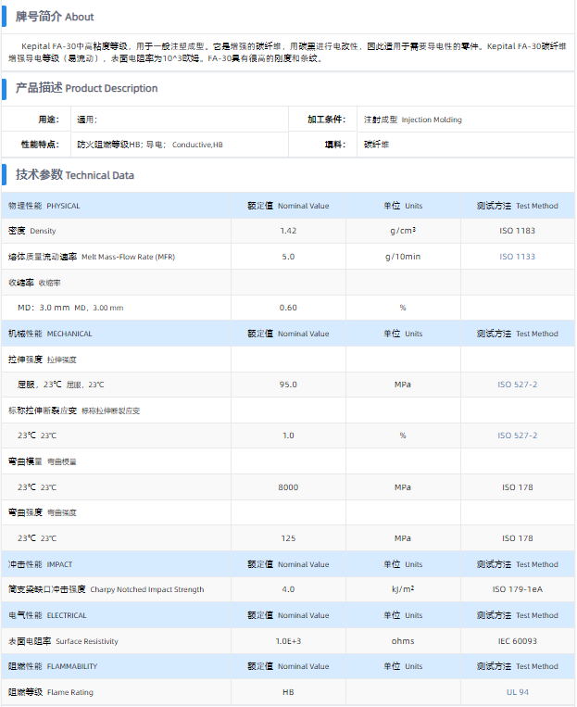This screenshot has height=707, width=577.
Task: Click the 技术参数 Technical Data heading
Action: [x=74, y=174]
